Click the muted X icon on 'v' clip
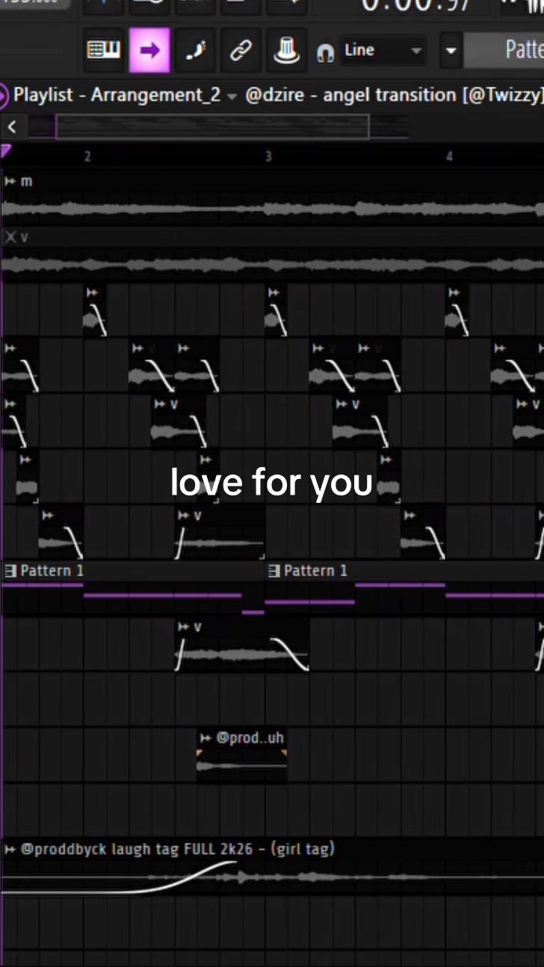Screen dimensions: 544x967 [10, 237]
